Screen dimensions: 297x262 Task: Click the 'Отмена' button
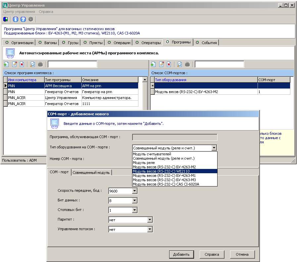[242, 254]
